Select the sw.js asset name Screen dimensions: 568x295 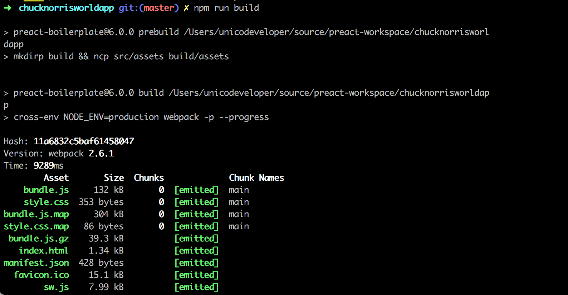[x=56, y=287]
